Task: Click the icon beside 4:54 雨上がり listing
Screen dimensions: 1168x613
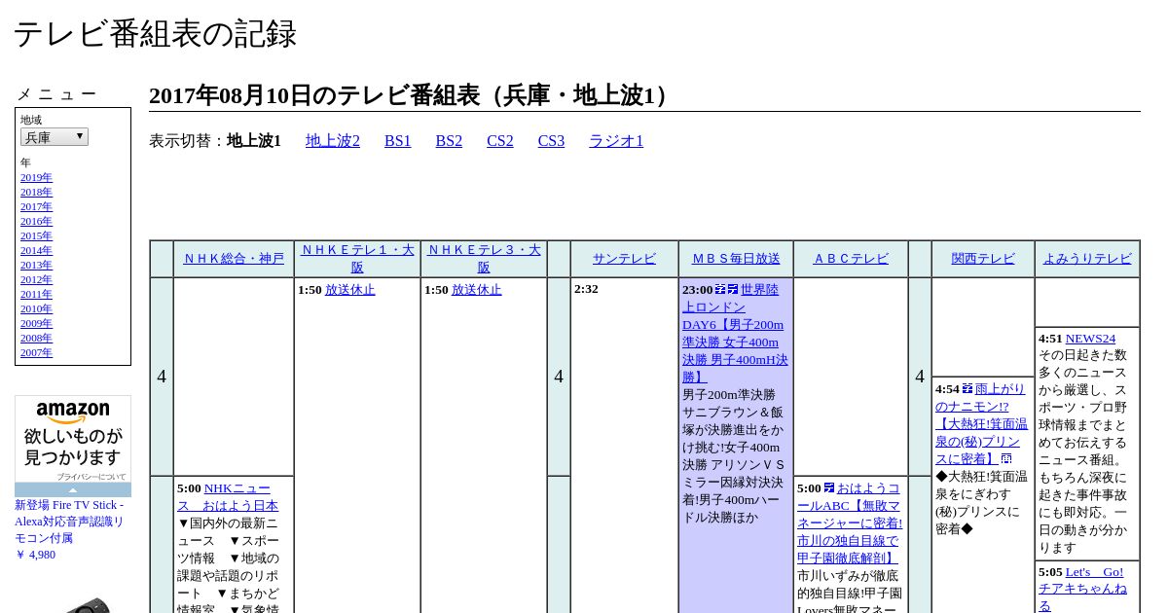Action: click(967, 388)
